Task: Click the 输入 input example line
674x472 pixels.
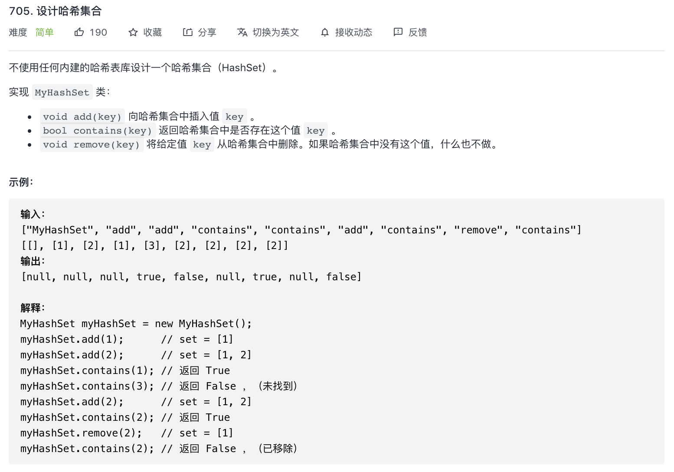Action: [x=301, y=230]
